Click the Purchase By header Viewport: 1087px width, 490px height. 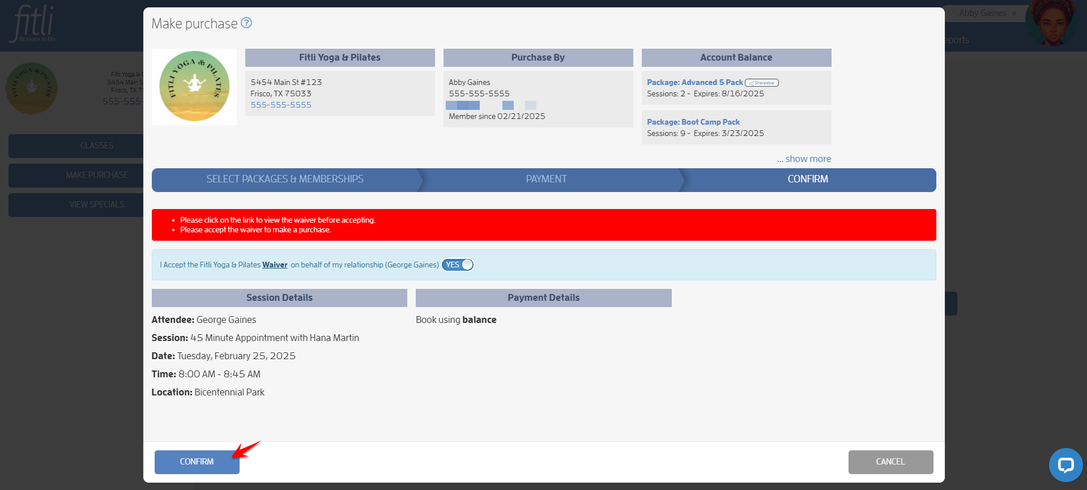(x=538, y=58)
